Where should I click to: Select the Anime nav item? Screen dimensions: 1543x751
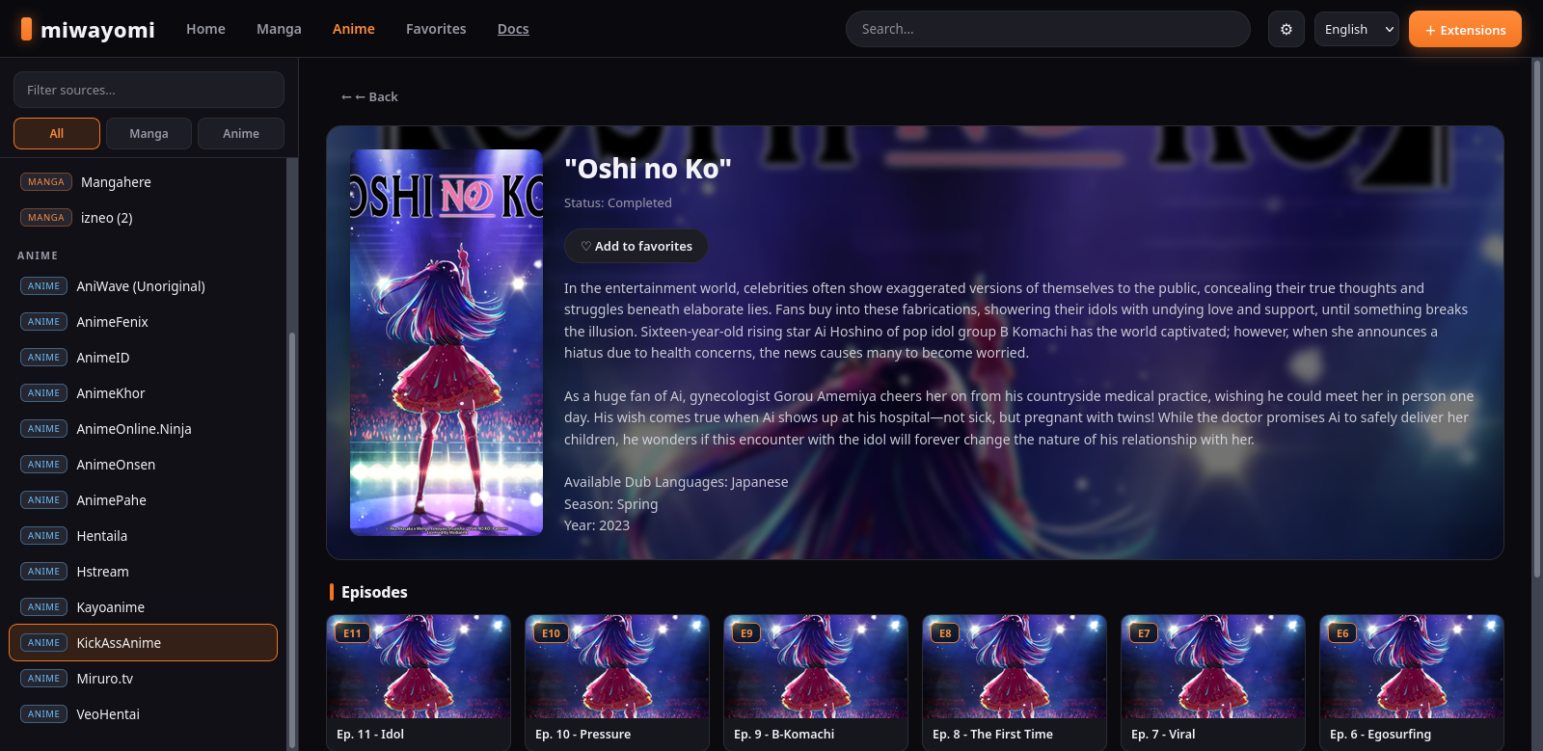click(x=354, y=29)
